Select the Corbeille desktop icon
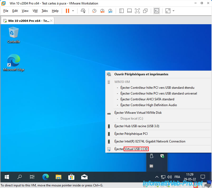Screen dimensions: 212x188 point(13,35)
